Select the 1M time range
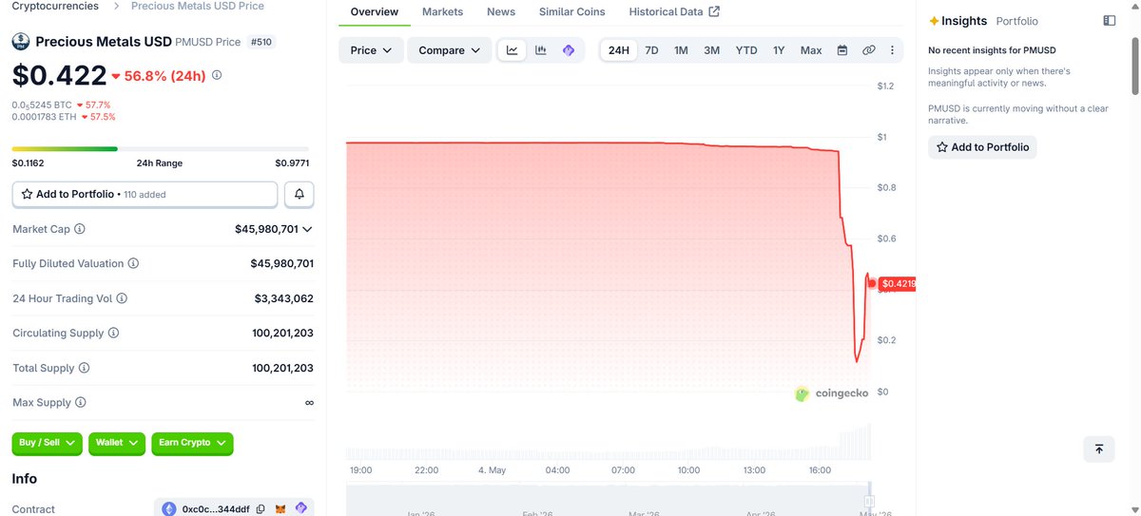 pos(681,50)
